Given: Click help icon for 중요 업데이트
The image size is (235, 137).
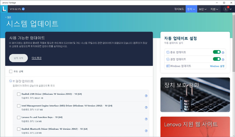Looking at the screenshot, I should (223, 52).
